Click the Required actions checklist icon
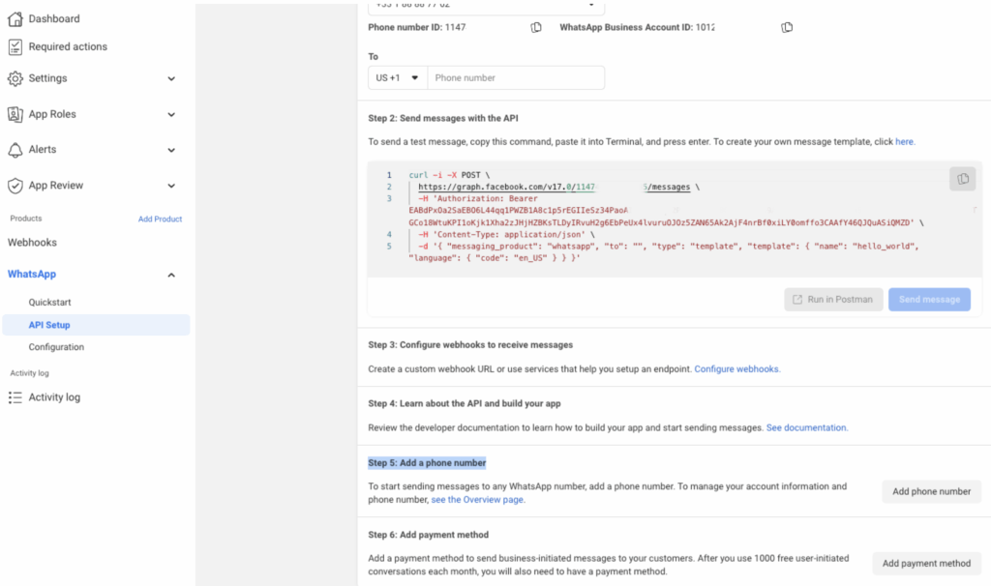This screenshot has width=991, height=586. tap(15, 46)
